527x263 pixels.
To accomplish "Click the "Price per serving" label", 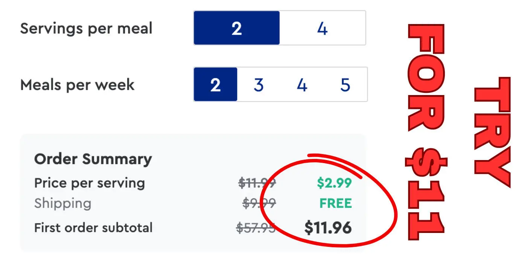I will click(x=90, y=183).
